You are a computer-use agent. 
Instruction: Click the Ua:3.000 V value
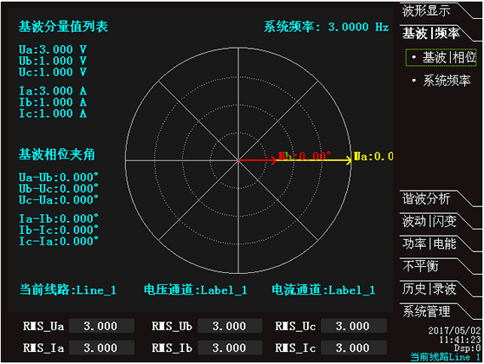[x=52, y=49]
